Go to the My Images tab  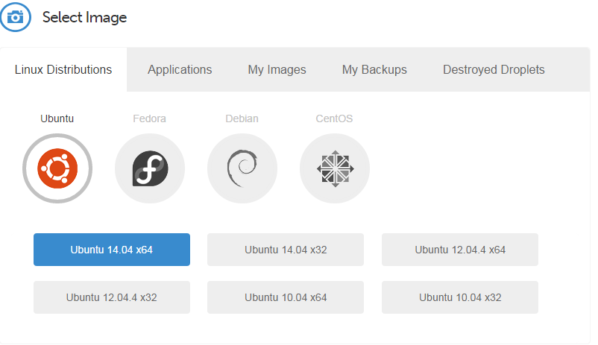click(x=277, y=70)
